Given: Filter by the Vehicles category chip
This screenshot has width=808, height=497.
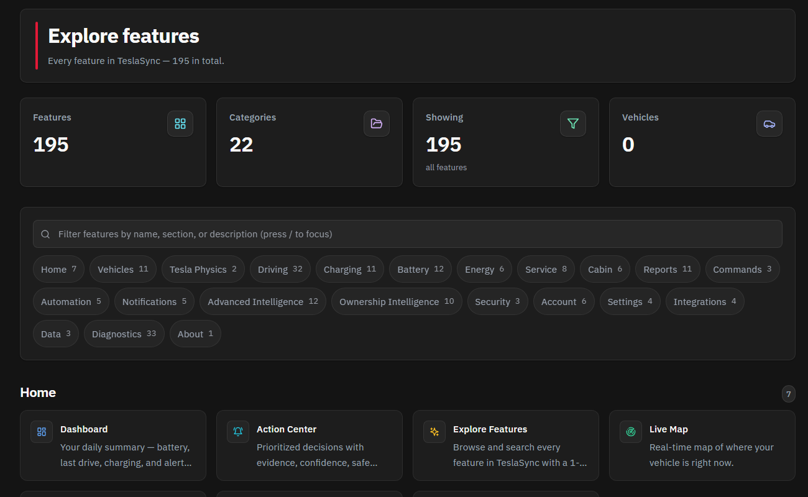Looking at the screenshot, I should [123, 269].
